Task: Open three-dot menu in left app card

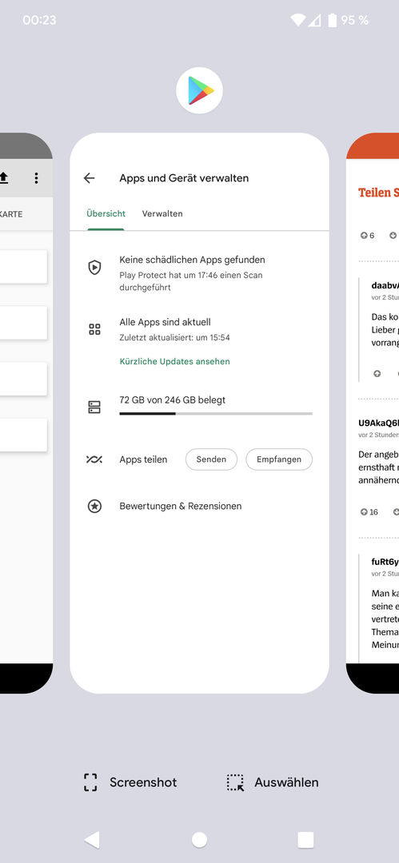Action: (x=36, y=177)
